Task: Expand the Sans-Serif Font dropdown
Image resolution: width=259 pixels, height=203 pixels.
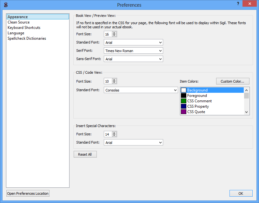Action: [x=133, y=59]
